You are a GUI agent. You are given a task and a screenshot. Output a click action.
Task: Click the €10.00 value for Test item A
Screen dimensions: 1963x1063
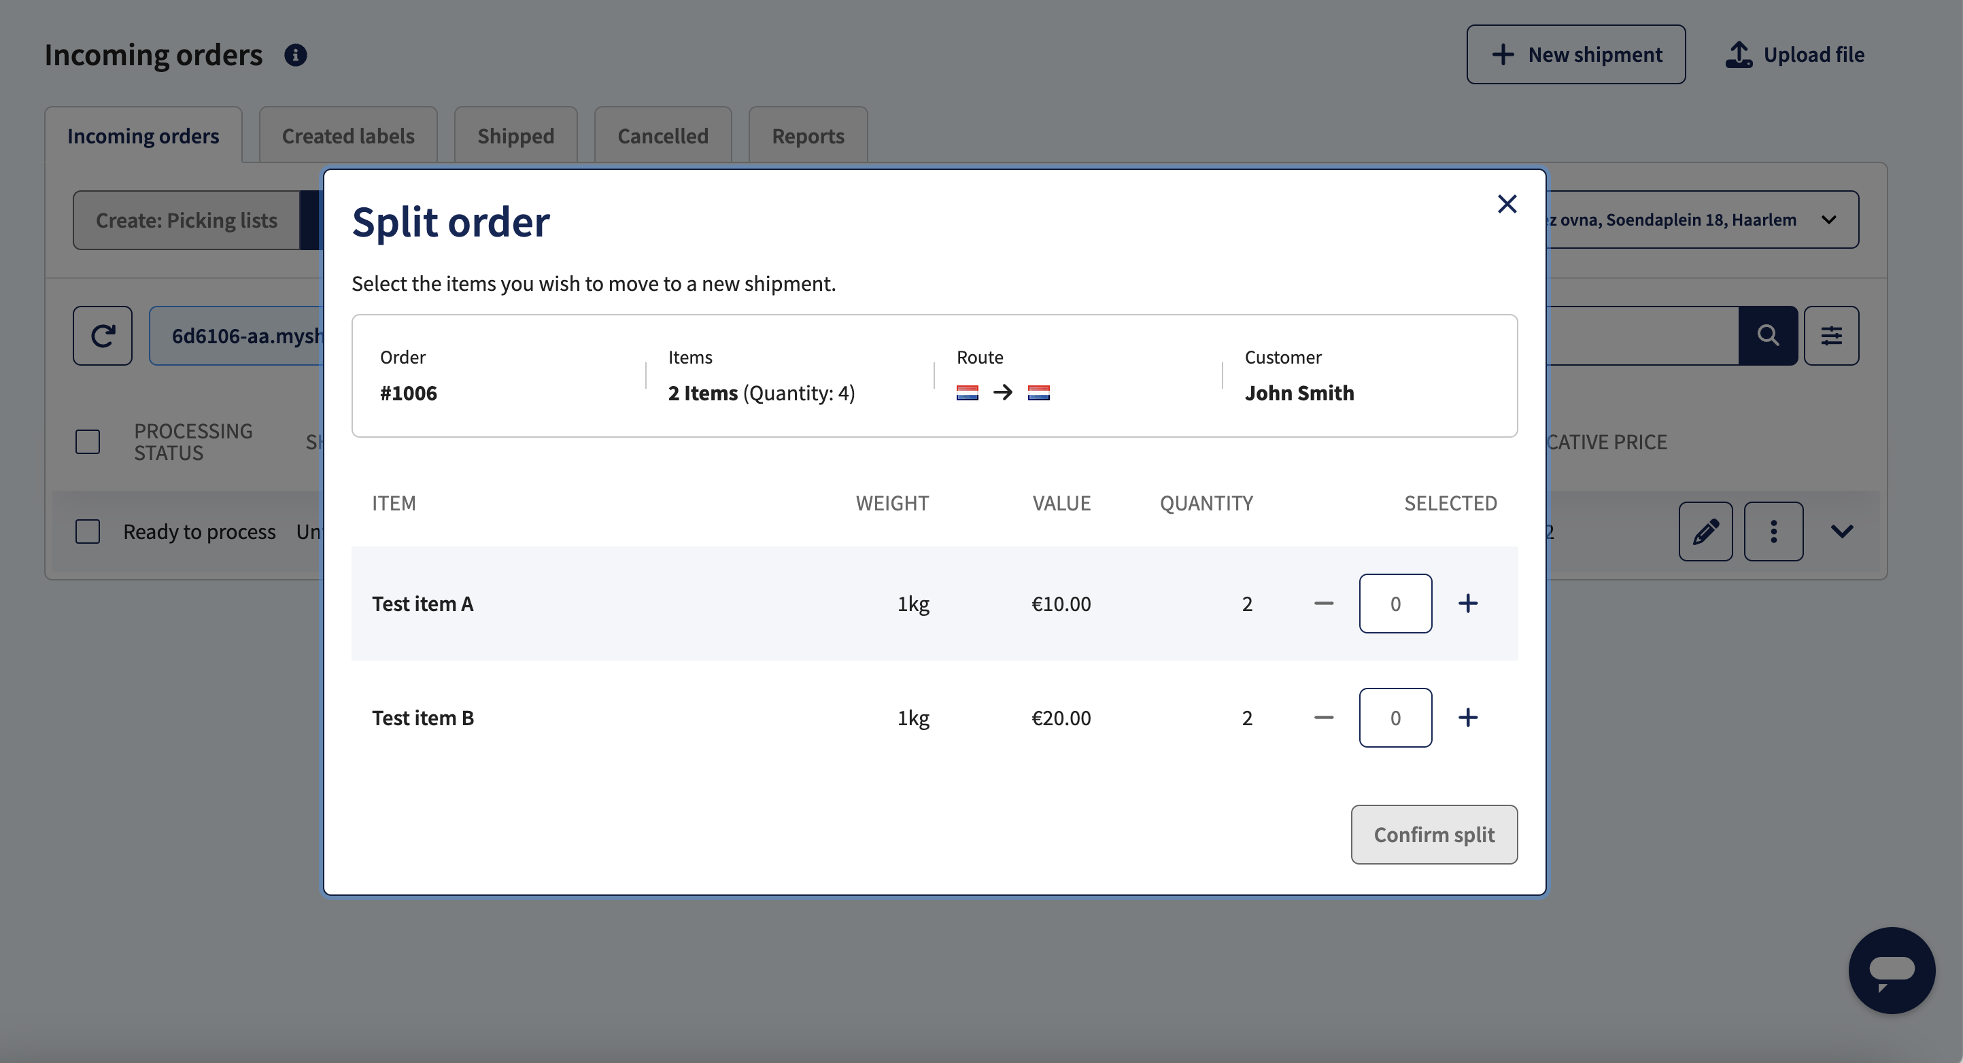click(1061, 603)
